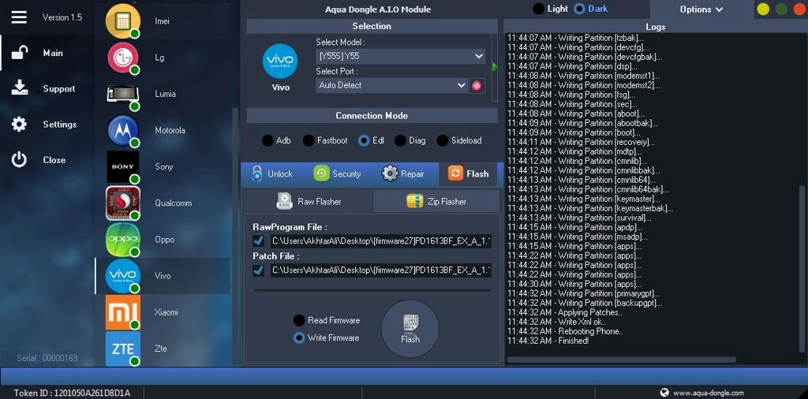Click the Support download icon
This screenshot has height=399, width=808.
pos(20,88)
